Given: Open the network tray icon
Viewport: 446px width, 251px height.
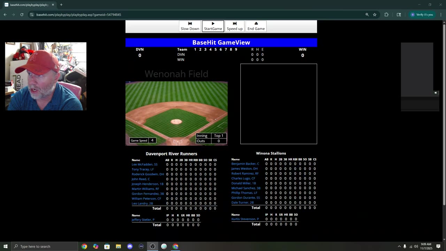Looking at the screenshot, I should pos(410,246).
